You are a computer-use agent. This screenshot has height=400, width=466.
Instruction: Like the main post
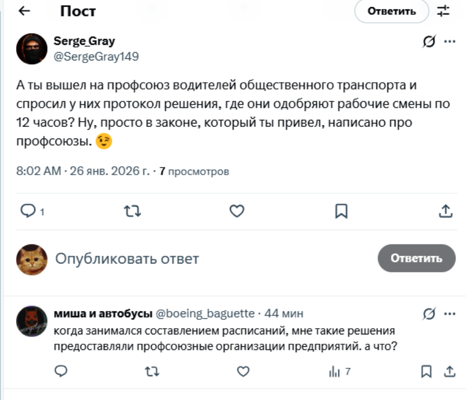point(237,210)
